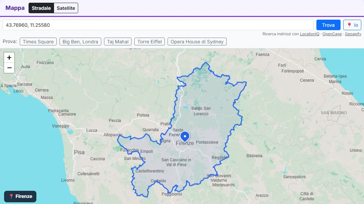The image size is (364, 204).
Task: Try the Big Ben, Londra suggestion
Action: (x=80, y=42)
